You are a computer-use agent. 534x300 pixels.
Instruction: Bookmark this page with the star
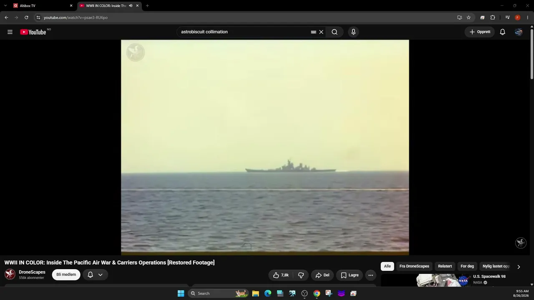coord(469,17)
